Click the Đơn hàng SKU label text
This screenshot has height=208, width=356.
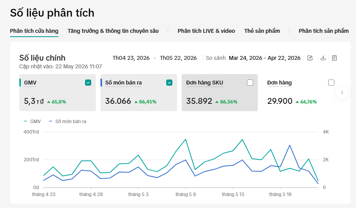pos(204,83)
